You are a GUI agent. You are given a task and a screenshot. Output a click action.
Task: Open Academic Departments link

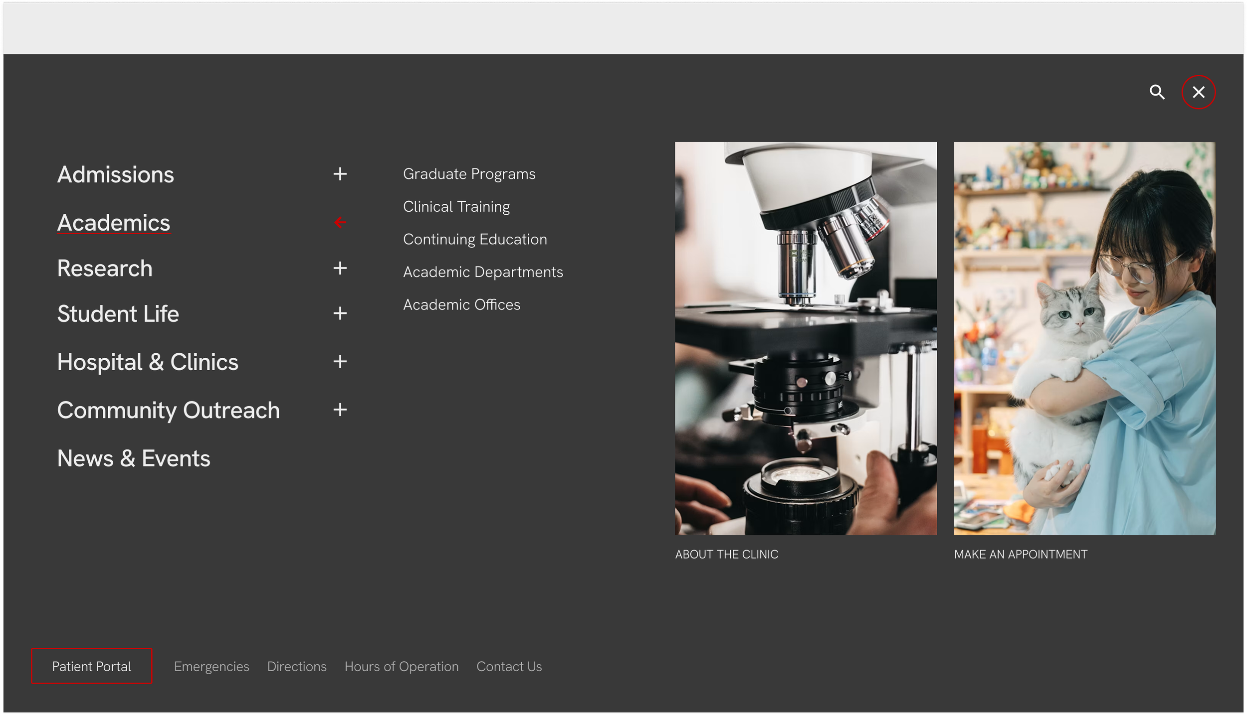click(x=483, y=272)
